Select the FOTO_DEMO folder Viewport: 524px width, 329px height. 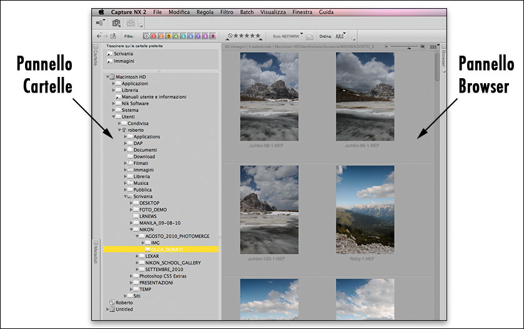[x=150, y=210]
